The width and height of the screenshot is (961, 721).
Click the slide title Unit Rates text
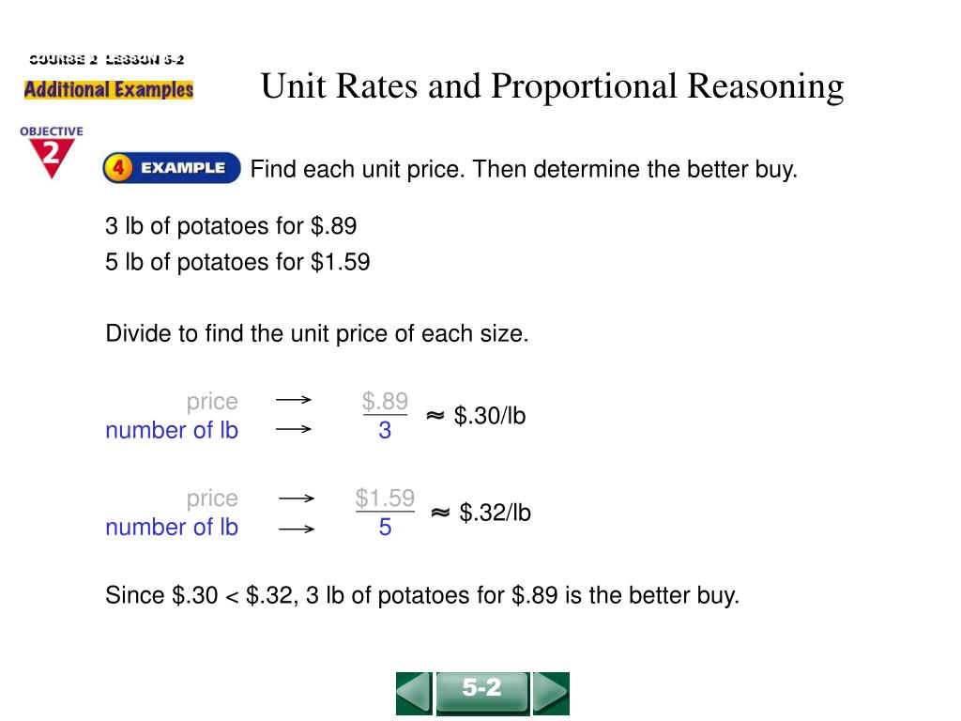coord(552,86)
